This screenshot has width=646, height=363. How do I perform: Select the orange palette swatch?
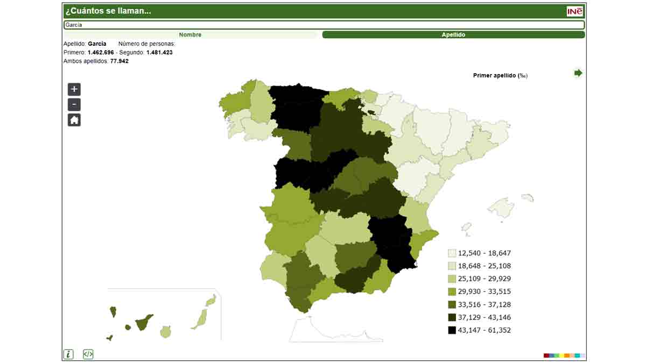567,355
